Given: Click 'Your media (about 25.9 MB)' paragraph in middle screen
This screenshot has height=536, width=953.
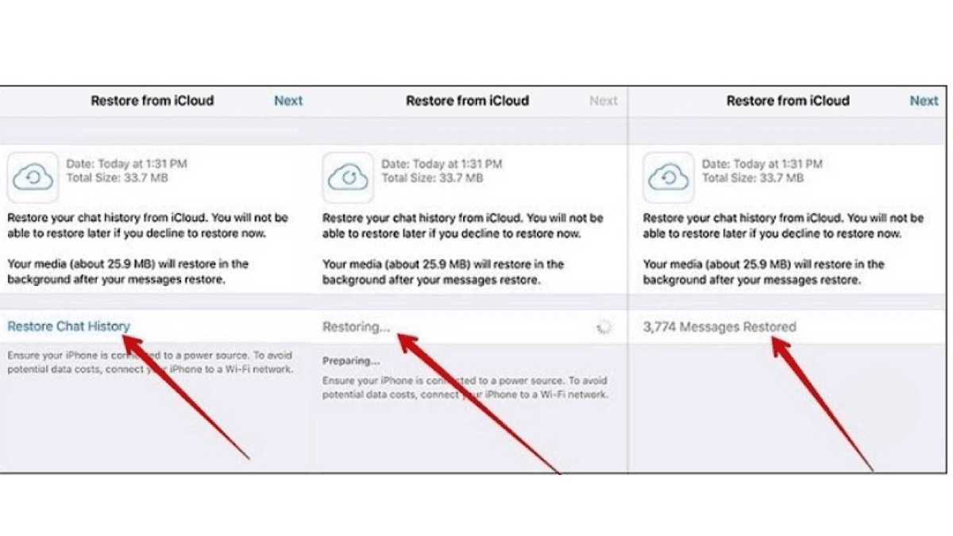Looking at the screenshot, I should click(444, 272).
